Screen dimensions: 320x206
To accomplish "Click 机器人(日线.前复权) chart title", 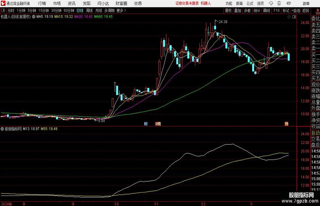I will pyautogui.click(x=16, y=17).
